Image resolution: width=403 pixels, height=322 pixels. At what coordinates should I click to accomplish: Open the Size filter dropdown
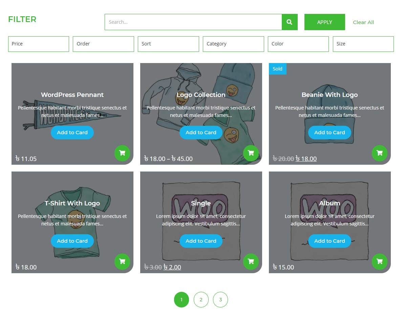363,44
